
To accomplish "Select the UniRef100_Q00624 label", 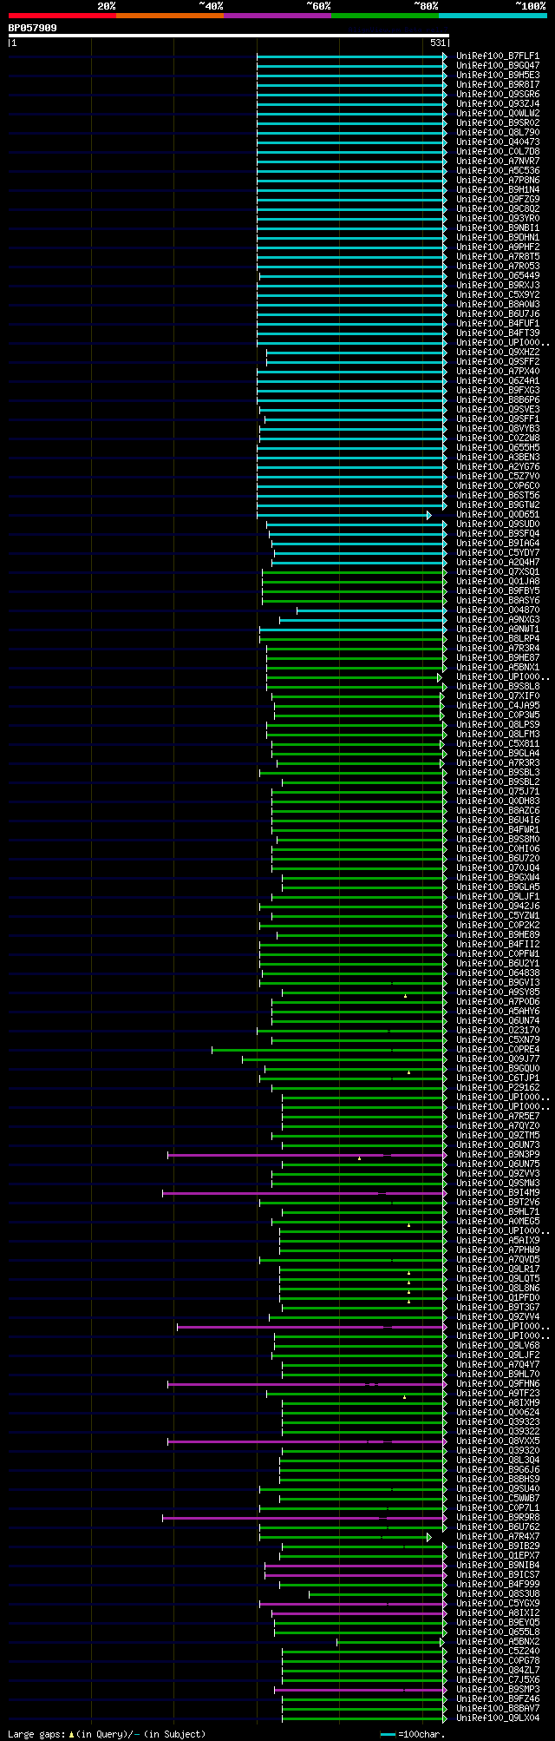I will tap(498, 1412).
